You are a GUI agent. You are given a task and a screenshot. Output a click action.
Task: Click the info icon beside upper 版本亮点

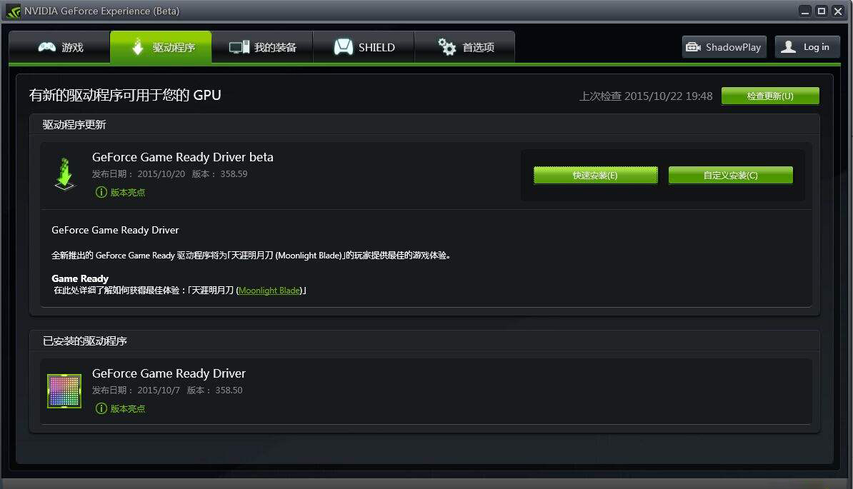click(x=101, y=191)
